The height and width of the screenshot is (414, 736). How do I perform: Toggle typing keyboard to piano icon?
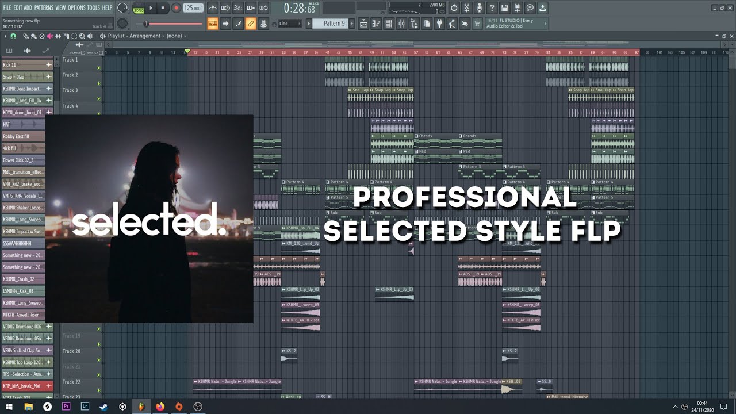tap(213, 24)
